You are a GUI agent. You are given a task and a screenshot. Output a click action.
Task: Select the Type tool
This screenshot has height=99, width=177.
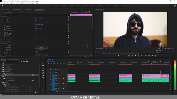pyautogui.click(x=43, y=78)
